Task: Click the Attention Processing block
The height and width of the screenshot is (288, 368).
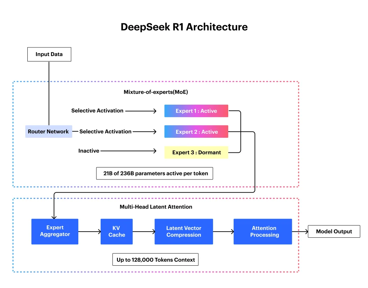Action: pos(263,232)
